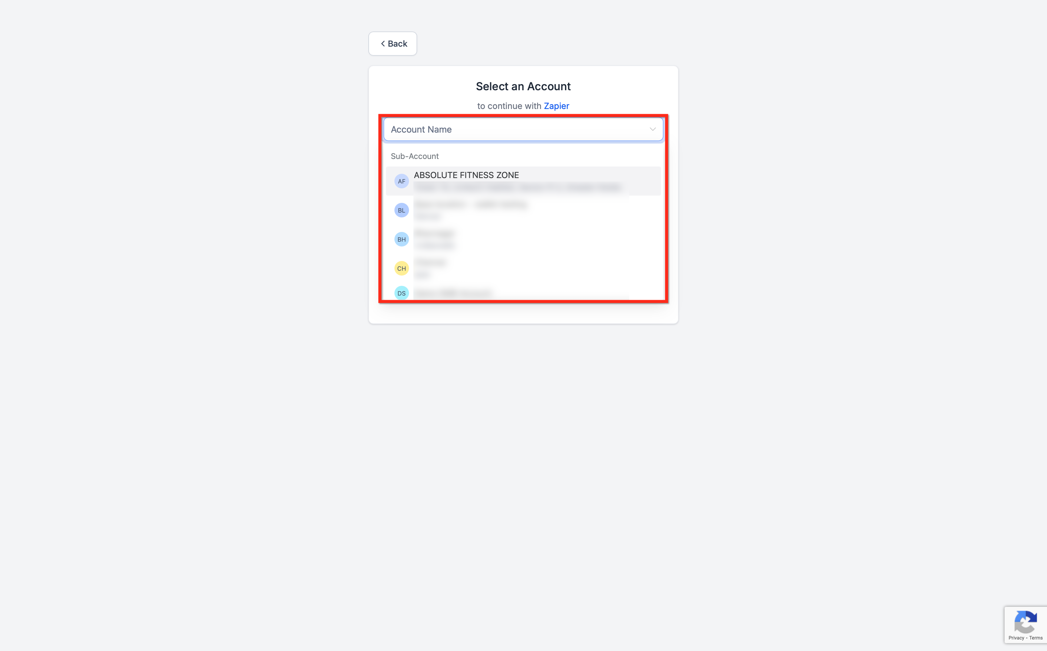Click the BH avatar icon
Image resolution: width=1047 pixels, height=651 pixels.
pos(401,240)
